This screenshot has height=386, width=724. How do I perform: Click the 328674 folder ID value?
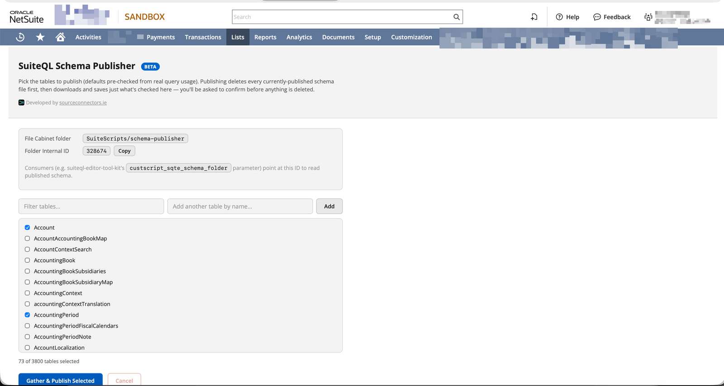[x=96, y=151]
